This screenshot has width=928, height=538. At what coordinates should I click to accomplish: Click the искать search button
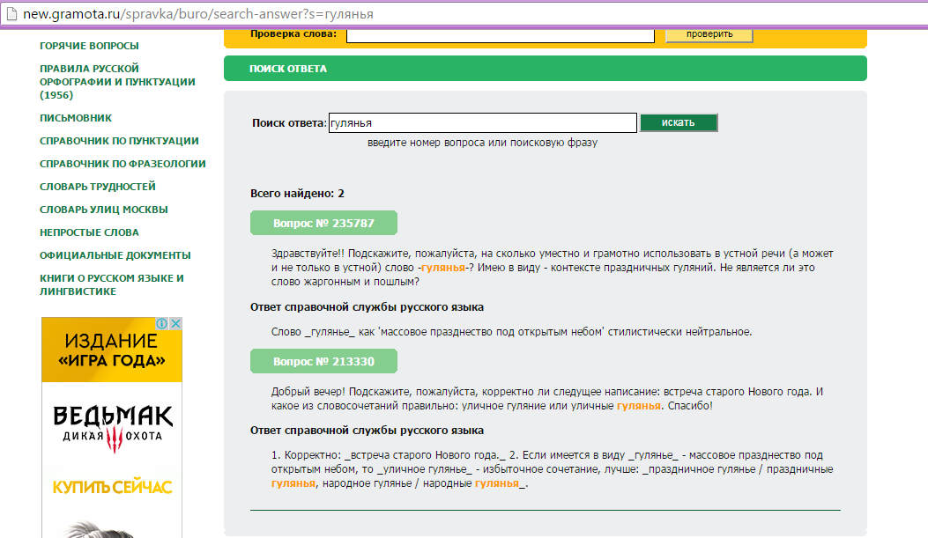[679, 122]
